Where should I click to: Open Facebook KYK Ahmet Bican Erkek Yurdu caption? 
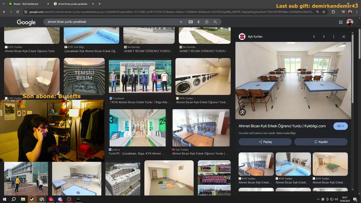point(140,102)
